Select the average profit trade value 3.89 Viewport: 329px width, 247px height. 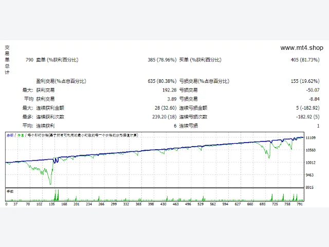click(172, 99)
